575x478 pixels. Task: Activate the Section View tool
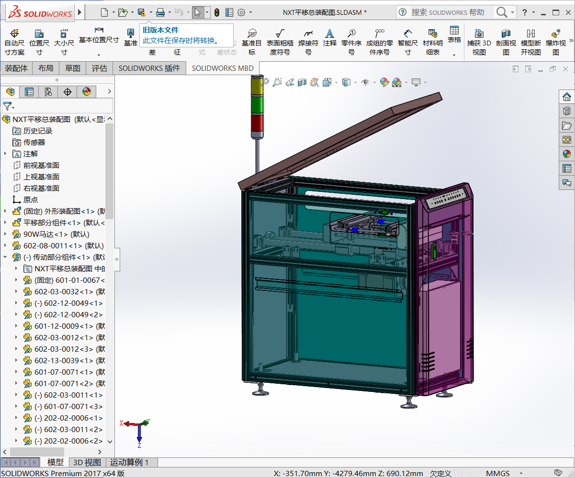coord(302,82)
